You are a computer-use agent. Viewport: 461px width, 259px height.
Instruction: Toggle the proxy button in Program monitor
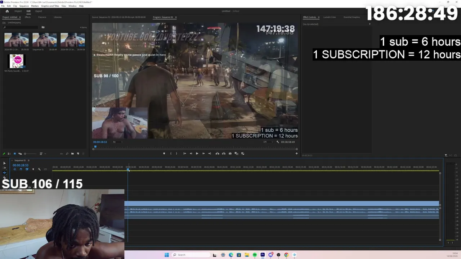click(x=243, y=154)
